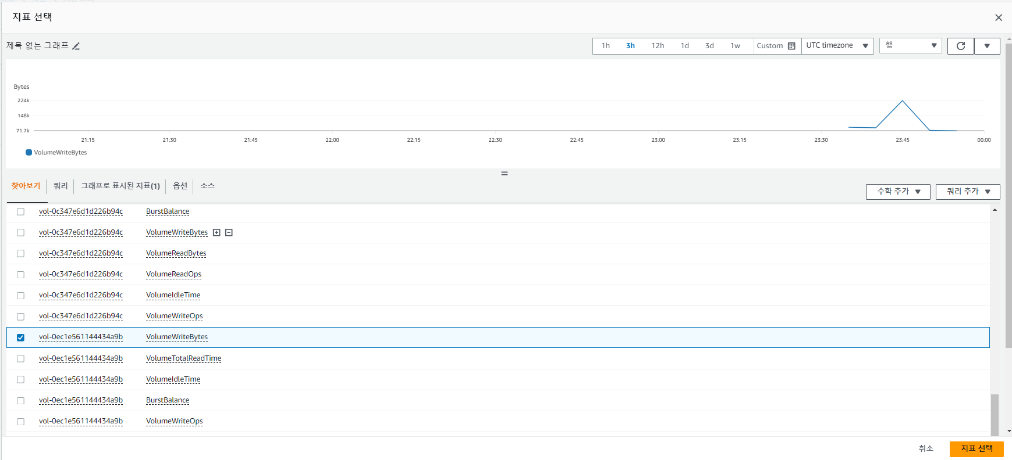Viewport: 1012px width, 460px height.
Task: Open the UTC timezone dropdown
Action: point(837,46)
